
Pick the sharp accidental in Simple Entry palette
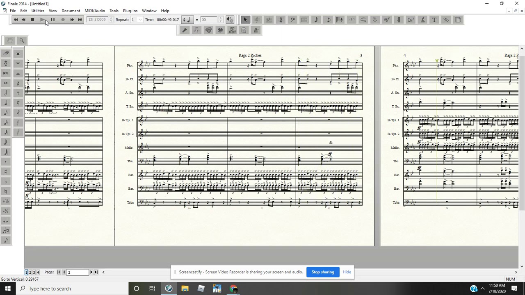tap(6, 171)
